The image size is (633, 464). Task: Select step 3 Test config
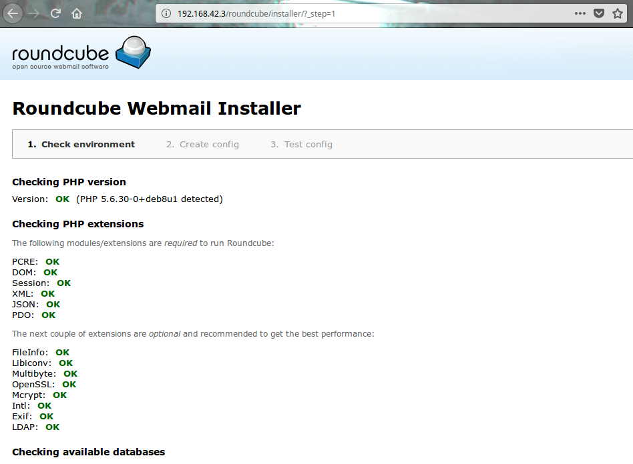pos(302,144)
